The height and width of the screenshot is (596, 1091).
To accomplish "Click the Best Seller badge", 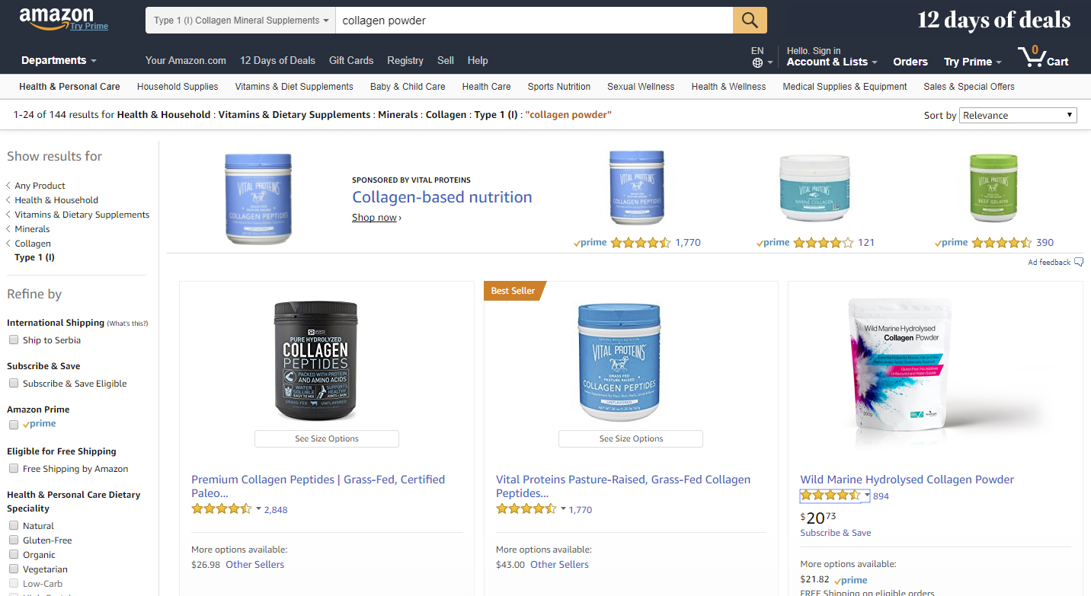I will 513,291.
